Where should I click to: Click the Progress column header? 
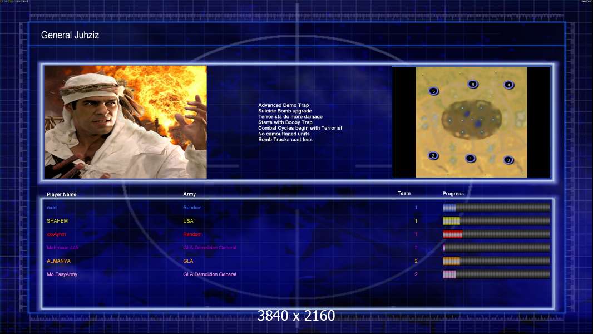click(453, 194)
